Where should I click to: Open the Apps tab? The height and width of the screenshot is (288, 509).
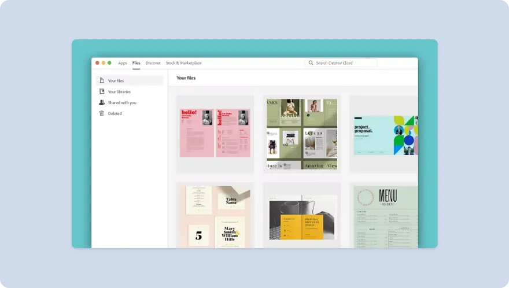click(123, 63)
